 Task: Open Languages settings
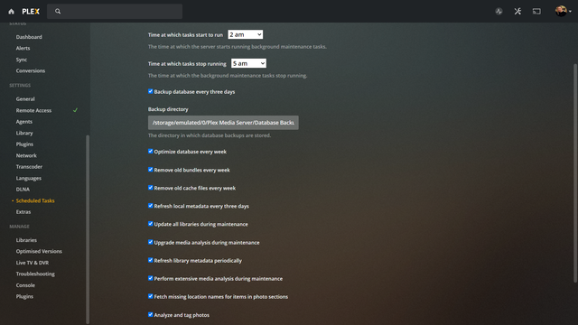point(28,179)
